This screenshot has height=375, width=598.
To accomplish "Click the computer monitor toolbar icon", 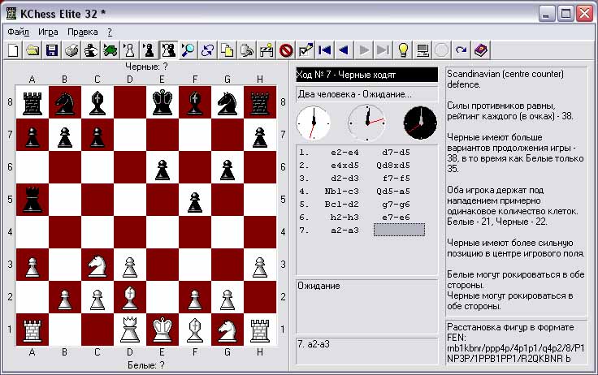I will [x=422, y=50].
